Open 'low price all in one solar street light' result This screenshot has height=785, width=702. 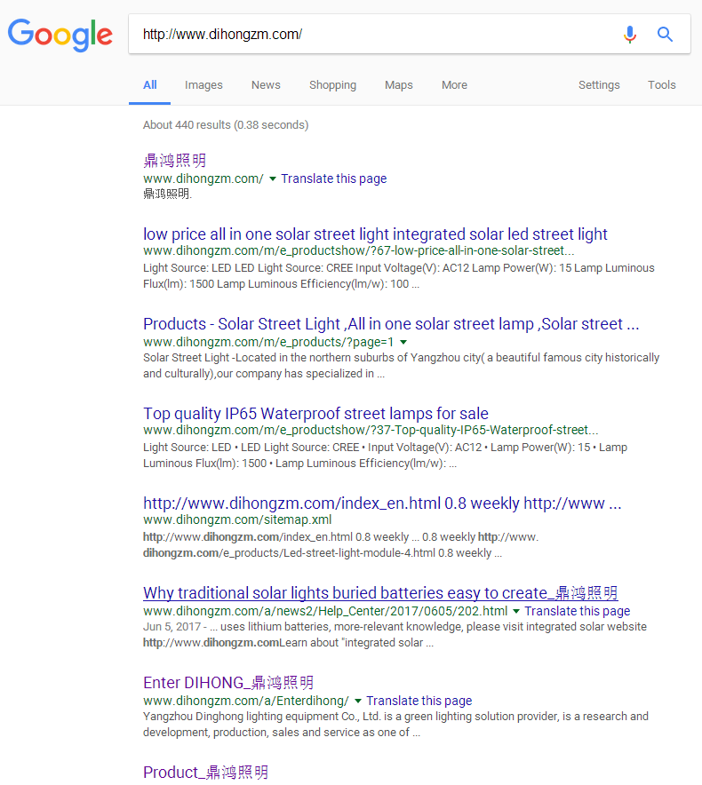(375, 234)
